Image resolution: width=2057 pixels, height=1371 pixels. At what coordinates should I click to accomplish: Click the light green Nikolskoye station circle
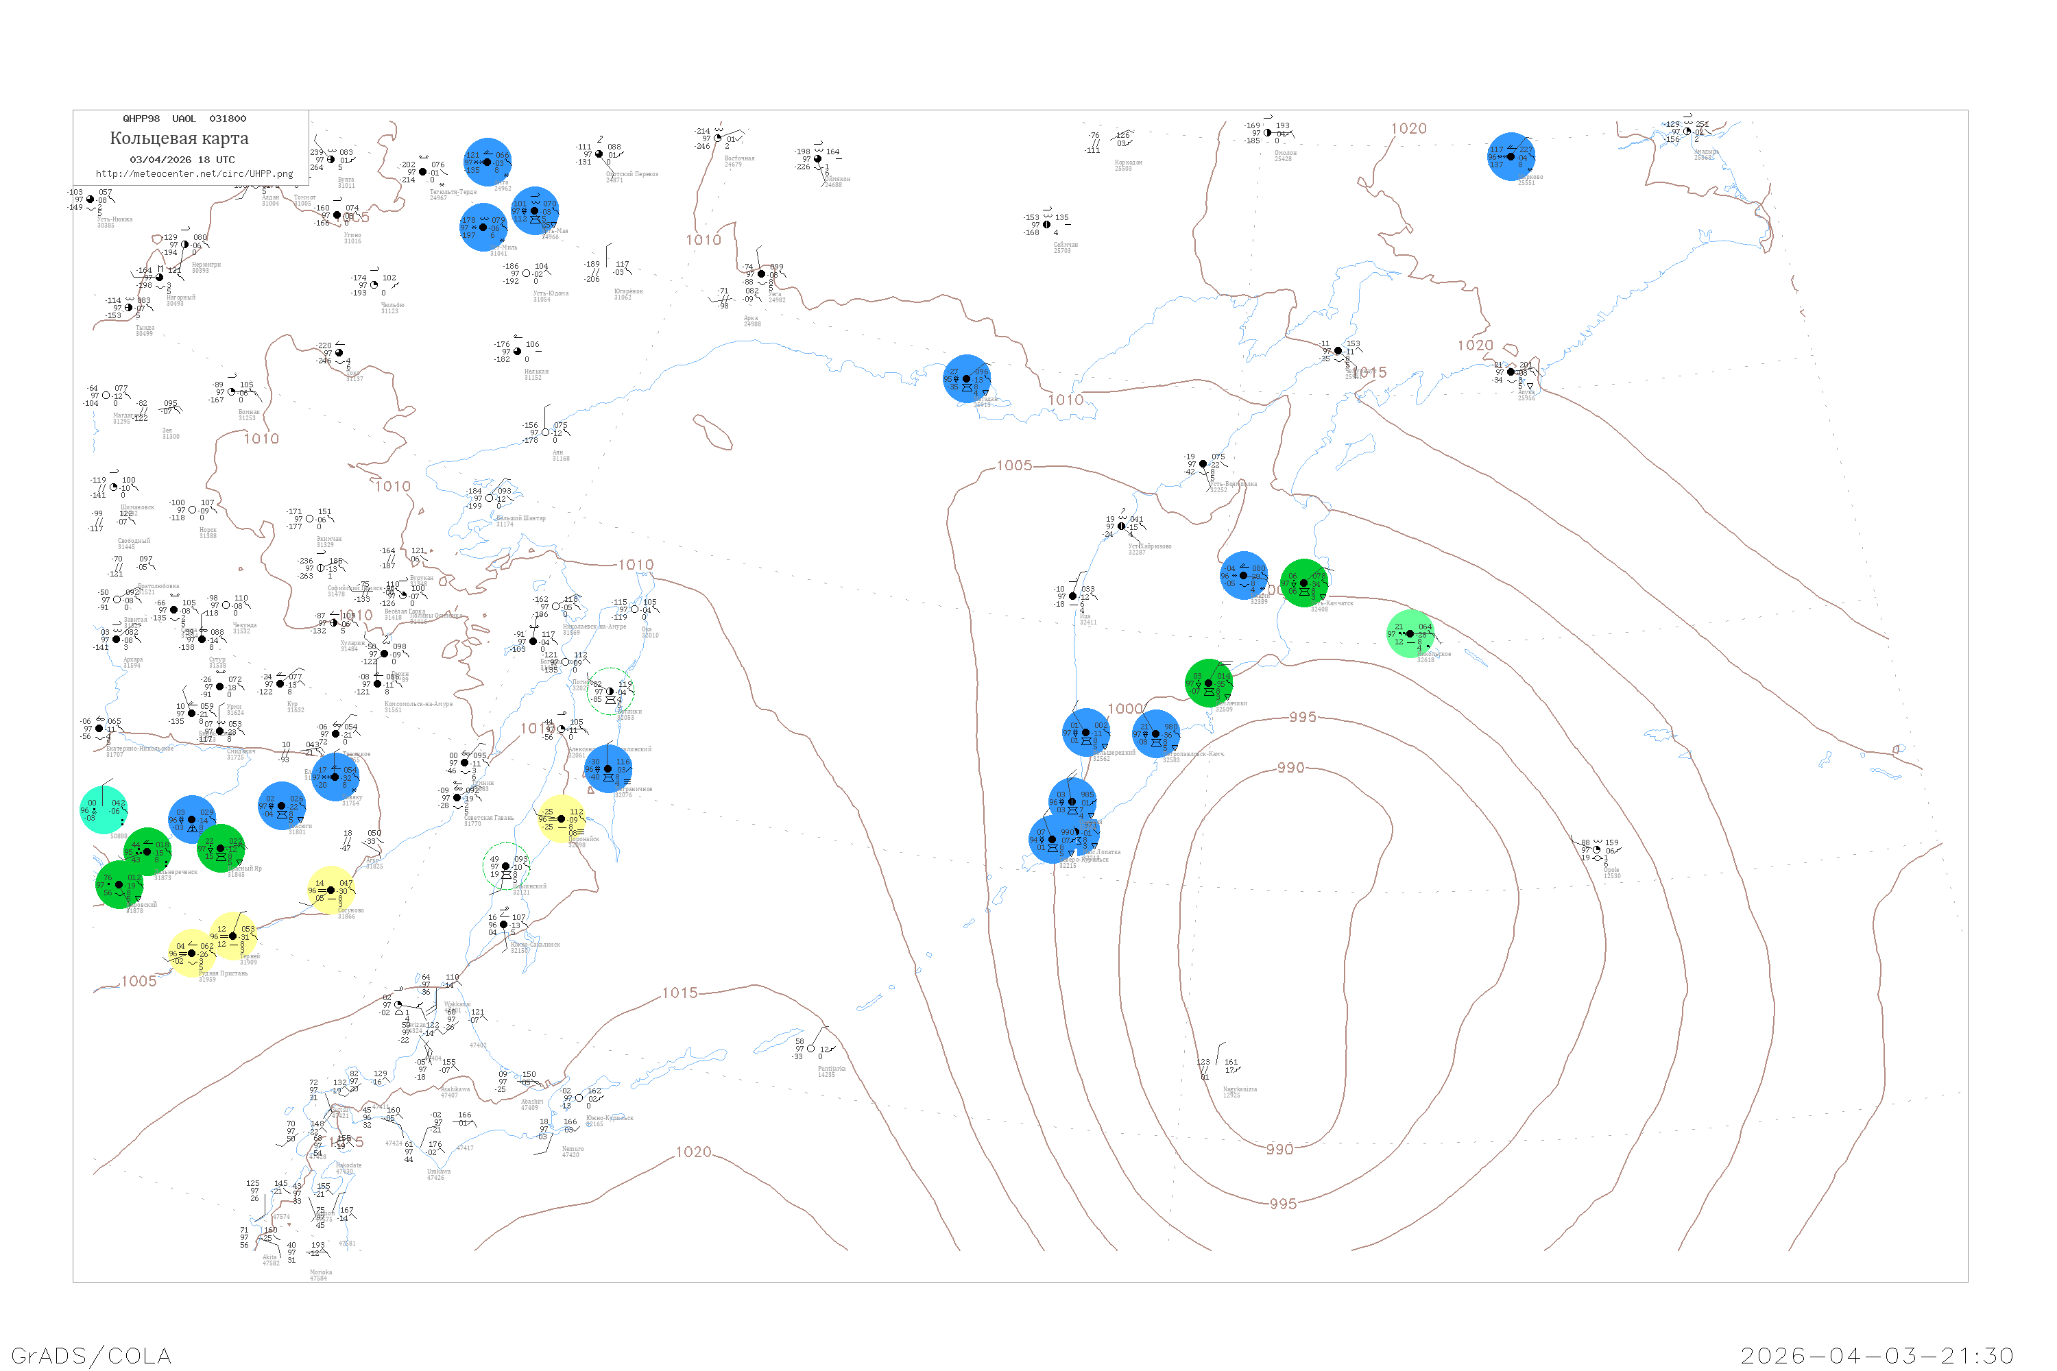pos(1410,634)
